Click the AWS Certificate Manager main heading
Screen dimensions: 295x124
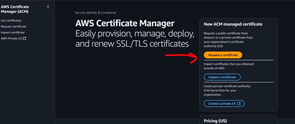click(x=125, y=23)
